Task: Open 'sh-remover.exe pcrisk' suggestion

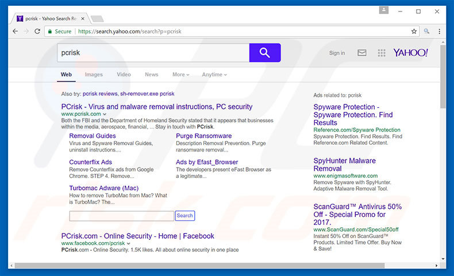Action: click(147, 94)
